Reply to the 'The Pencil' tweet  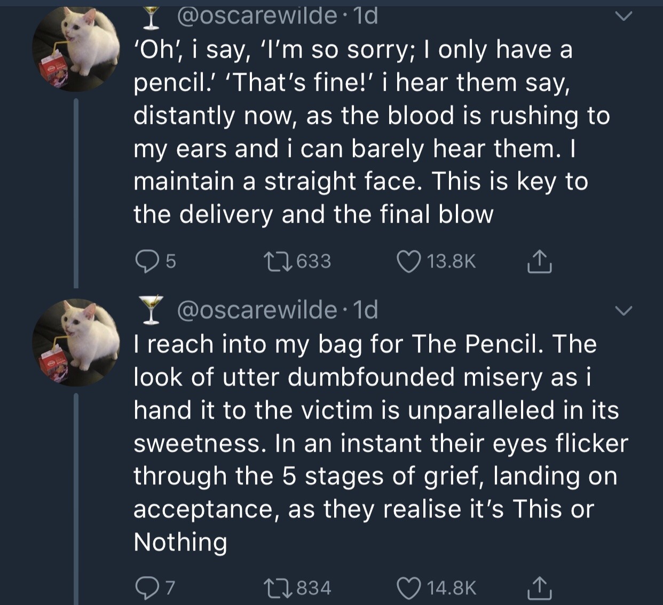pyautogui.click(x=144, y=588)
